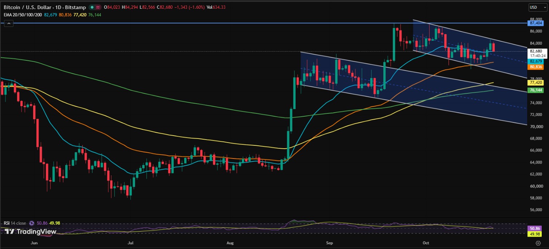Click the open value O84,023
This screenshot has height=249, width=549.
point(112,7)
